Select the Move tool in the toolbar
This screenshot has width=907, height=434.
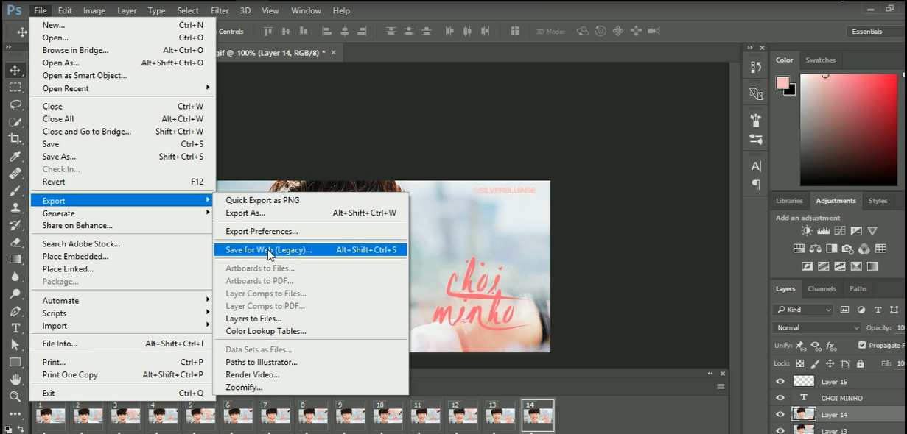click(x=15, y=70)
